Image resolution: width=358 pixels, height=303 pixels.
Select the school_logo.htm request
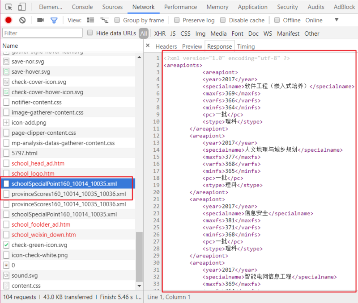tap(68, 174)
